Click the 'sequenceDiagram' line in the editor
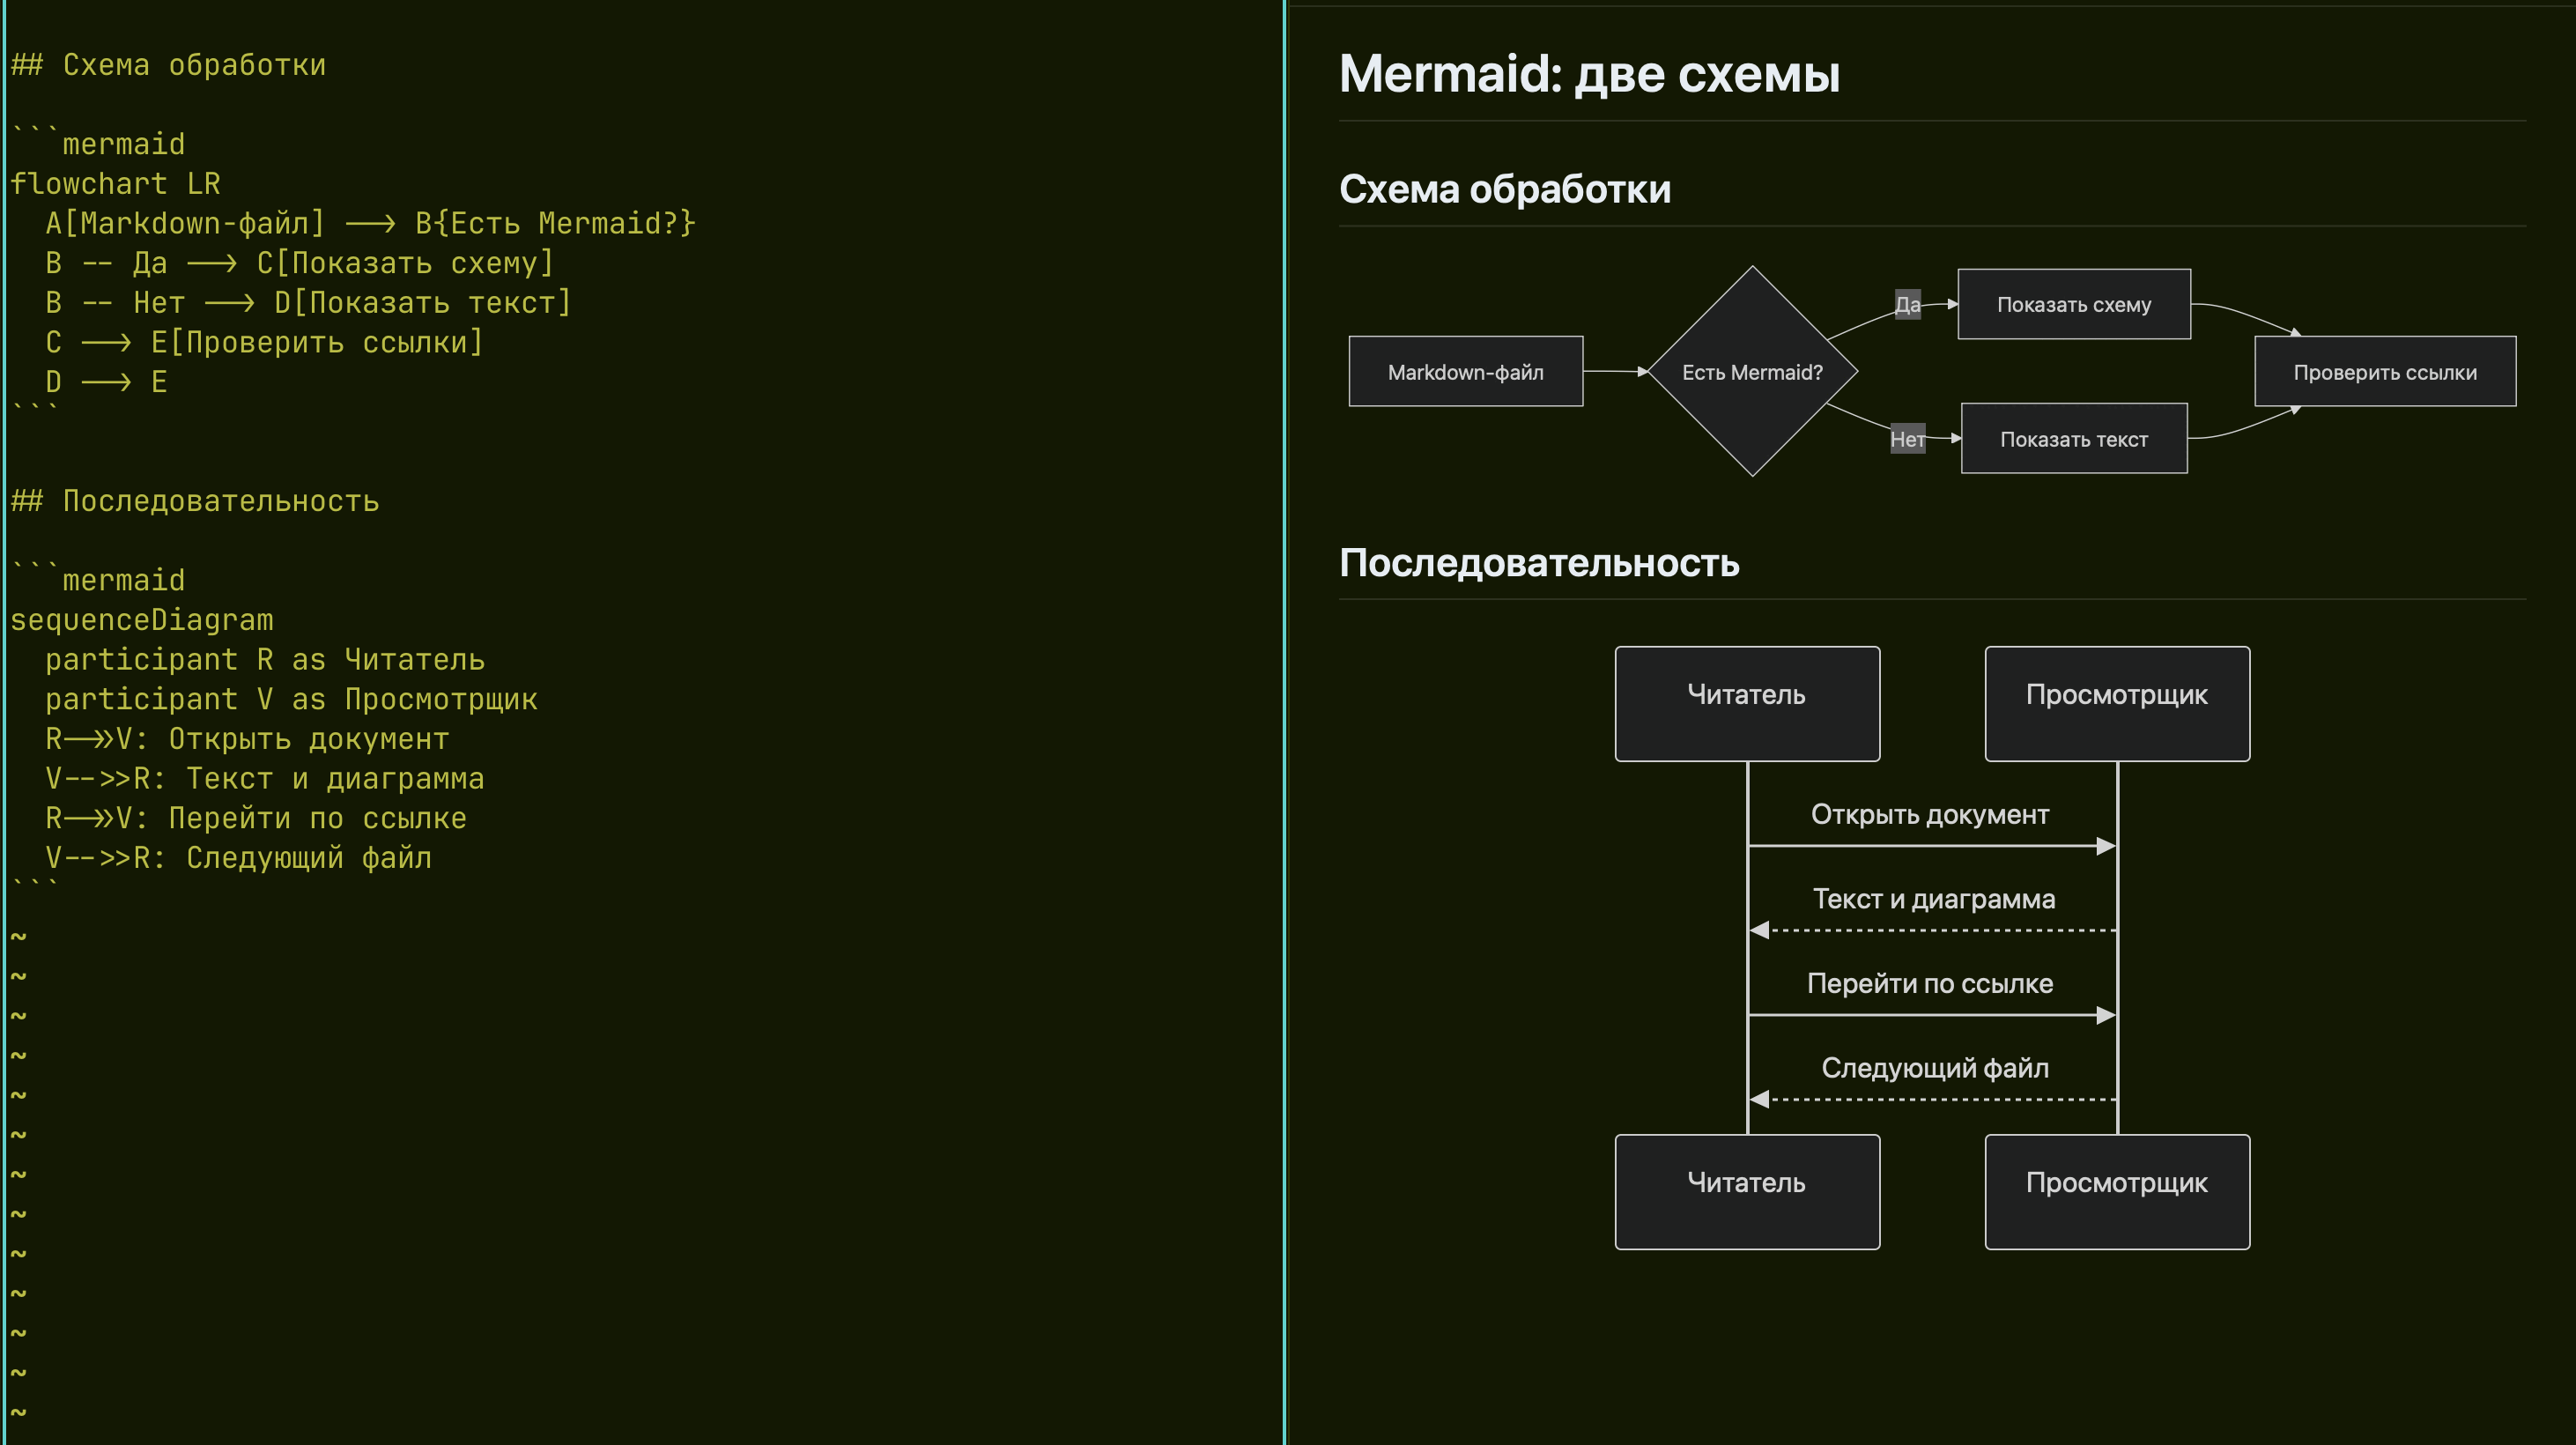2576x1445 pixels. tap(141, 620)
